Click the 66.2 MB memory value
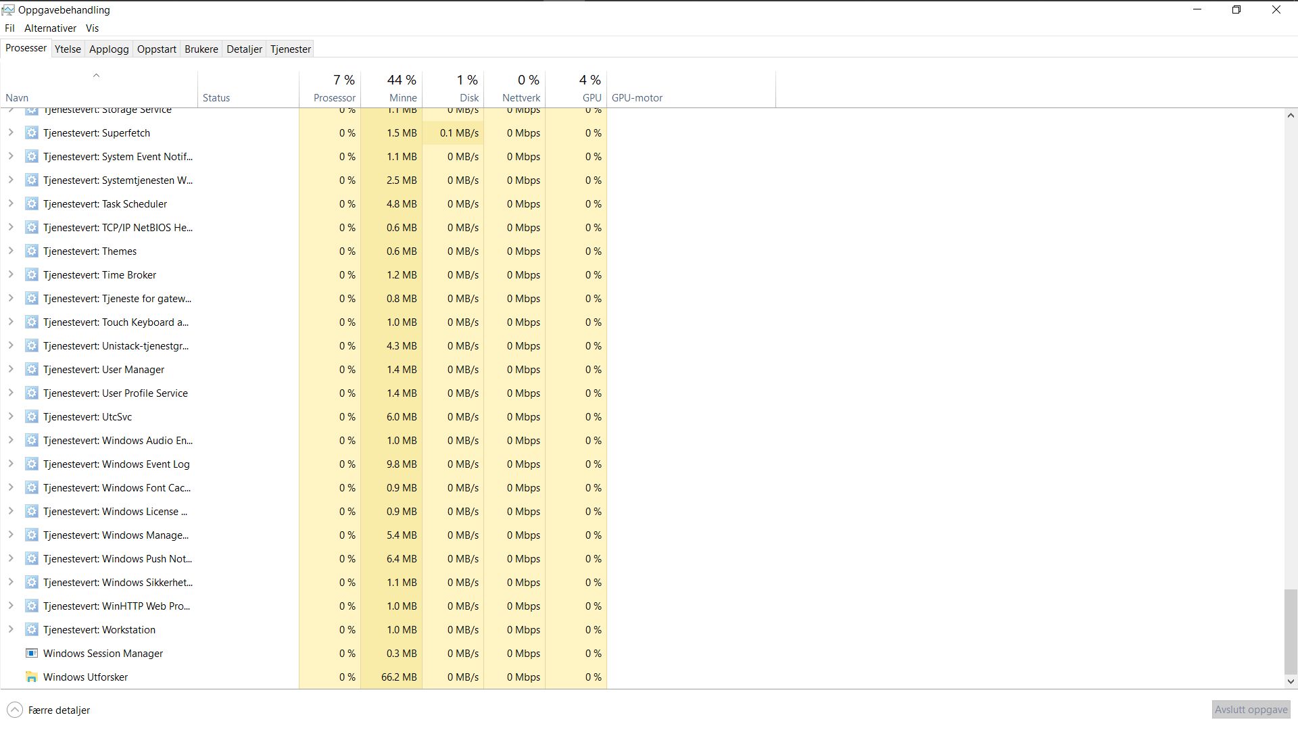Image resolution: width=1298 pixels, height=730 pixels. click(399, 677)
